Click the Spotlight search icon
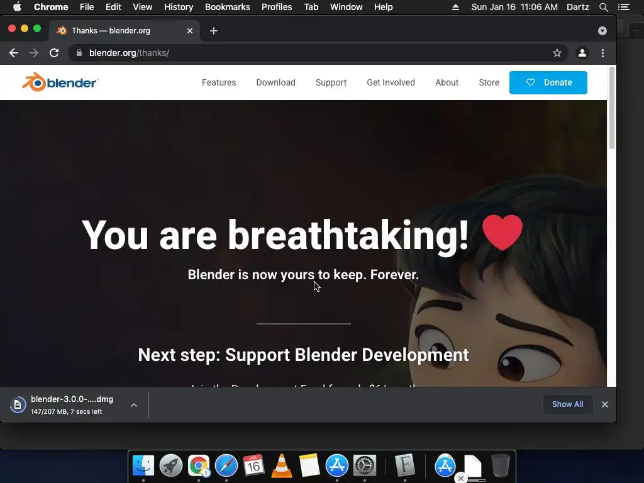 [x=603, y=7]
